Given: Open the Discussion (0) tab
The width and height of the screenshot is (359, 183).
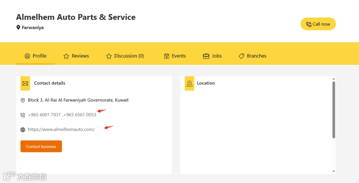Looking at the screenshot, I should (x=125, y=56).
